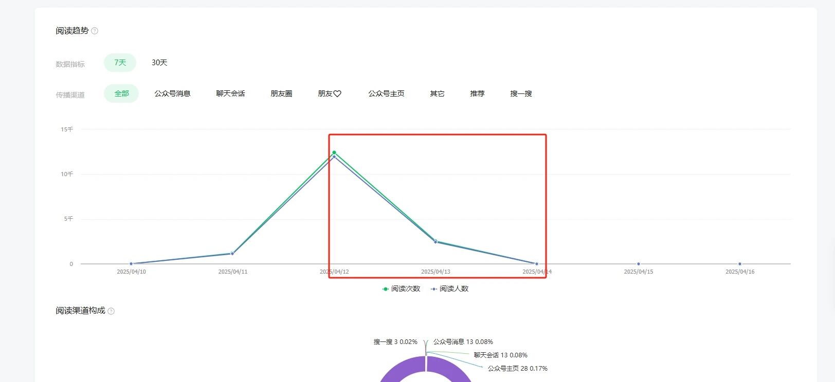Image resolution: width=835 pixels, height=382 pixels.
Task: Click data point at 2025/04/10
Action: pyautogui.click(x=131, y=264)
